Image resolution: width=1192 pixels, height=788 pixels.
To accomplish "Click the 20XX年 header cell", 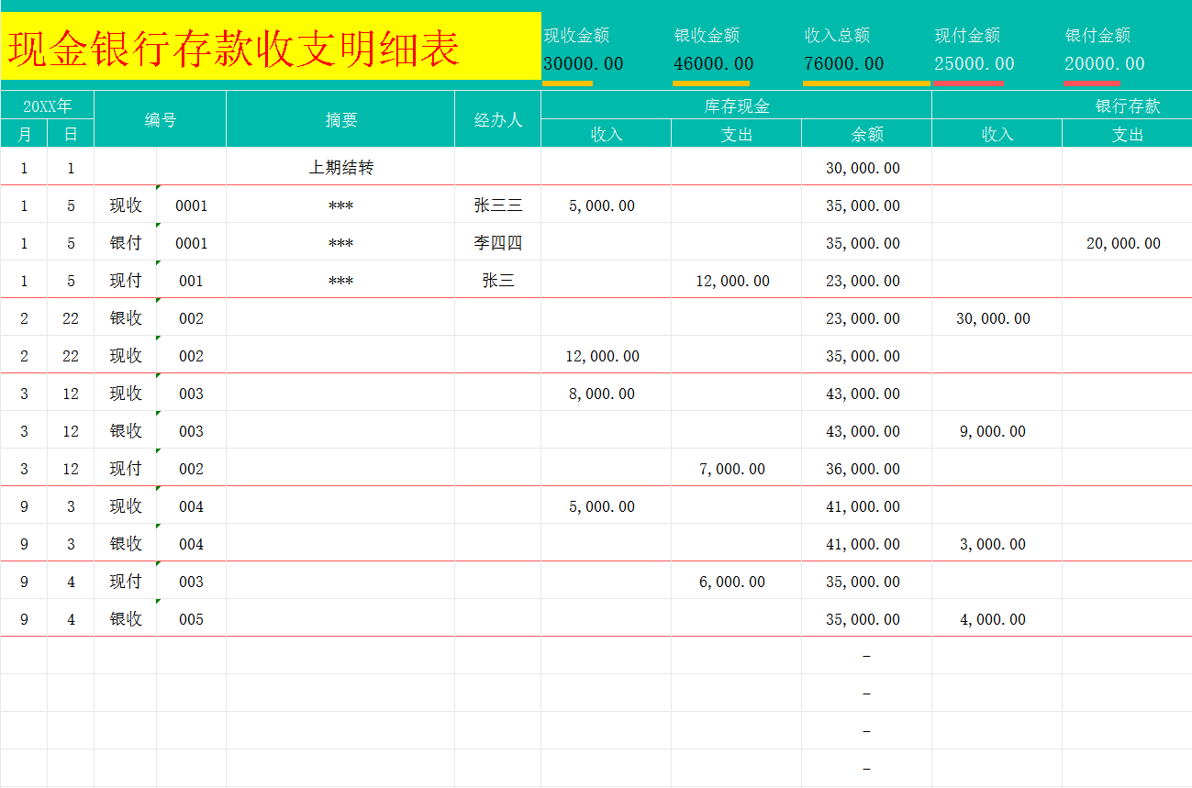I will 48,105.
